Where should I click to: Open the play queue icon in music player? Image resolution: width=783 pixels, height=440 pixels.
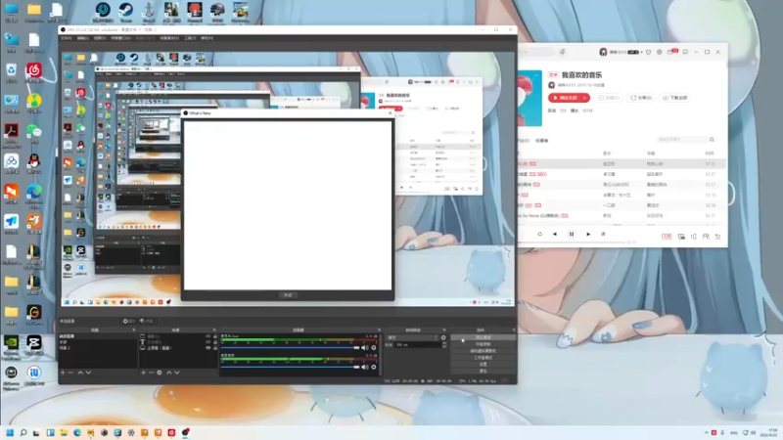click(717, 237)
